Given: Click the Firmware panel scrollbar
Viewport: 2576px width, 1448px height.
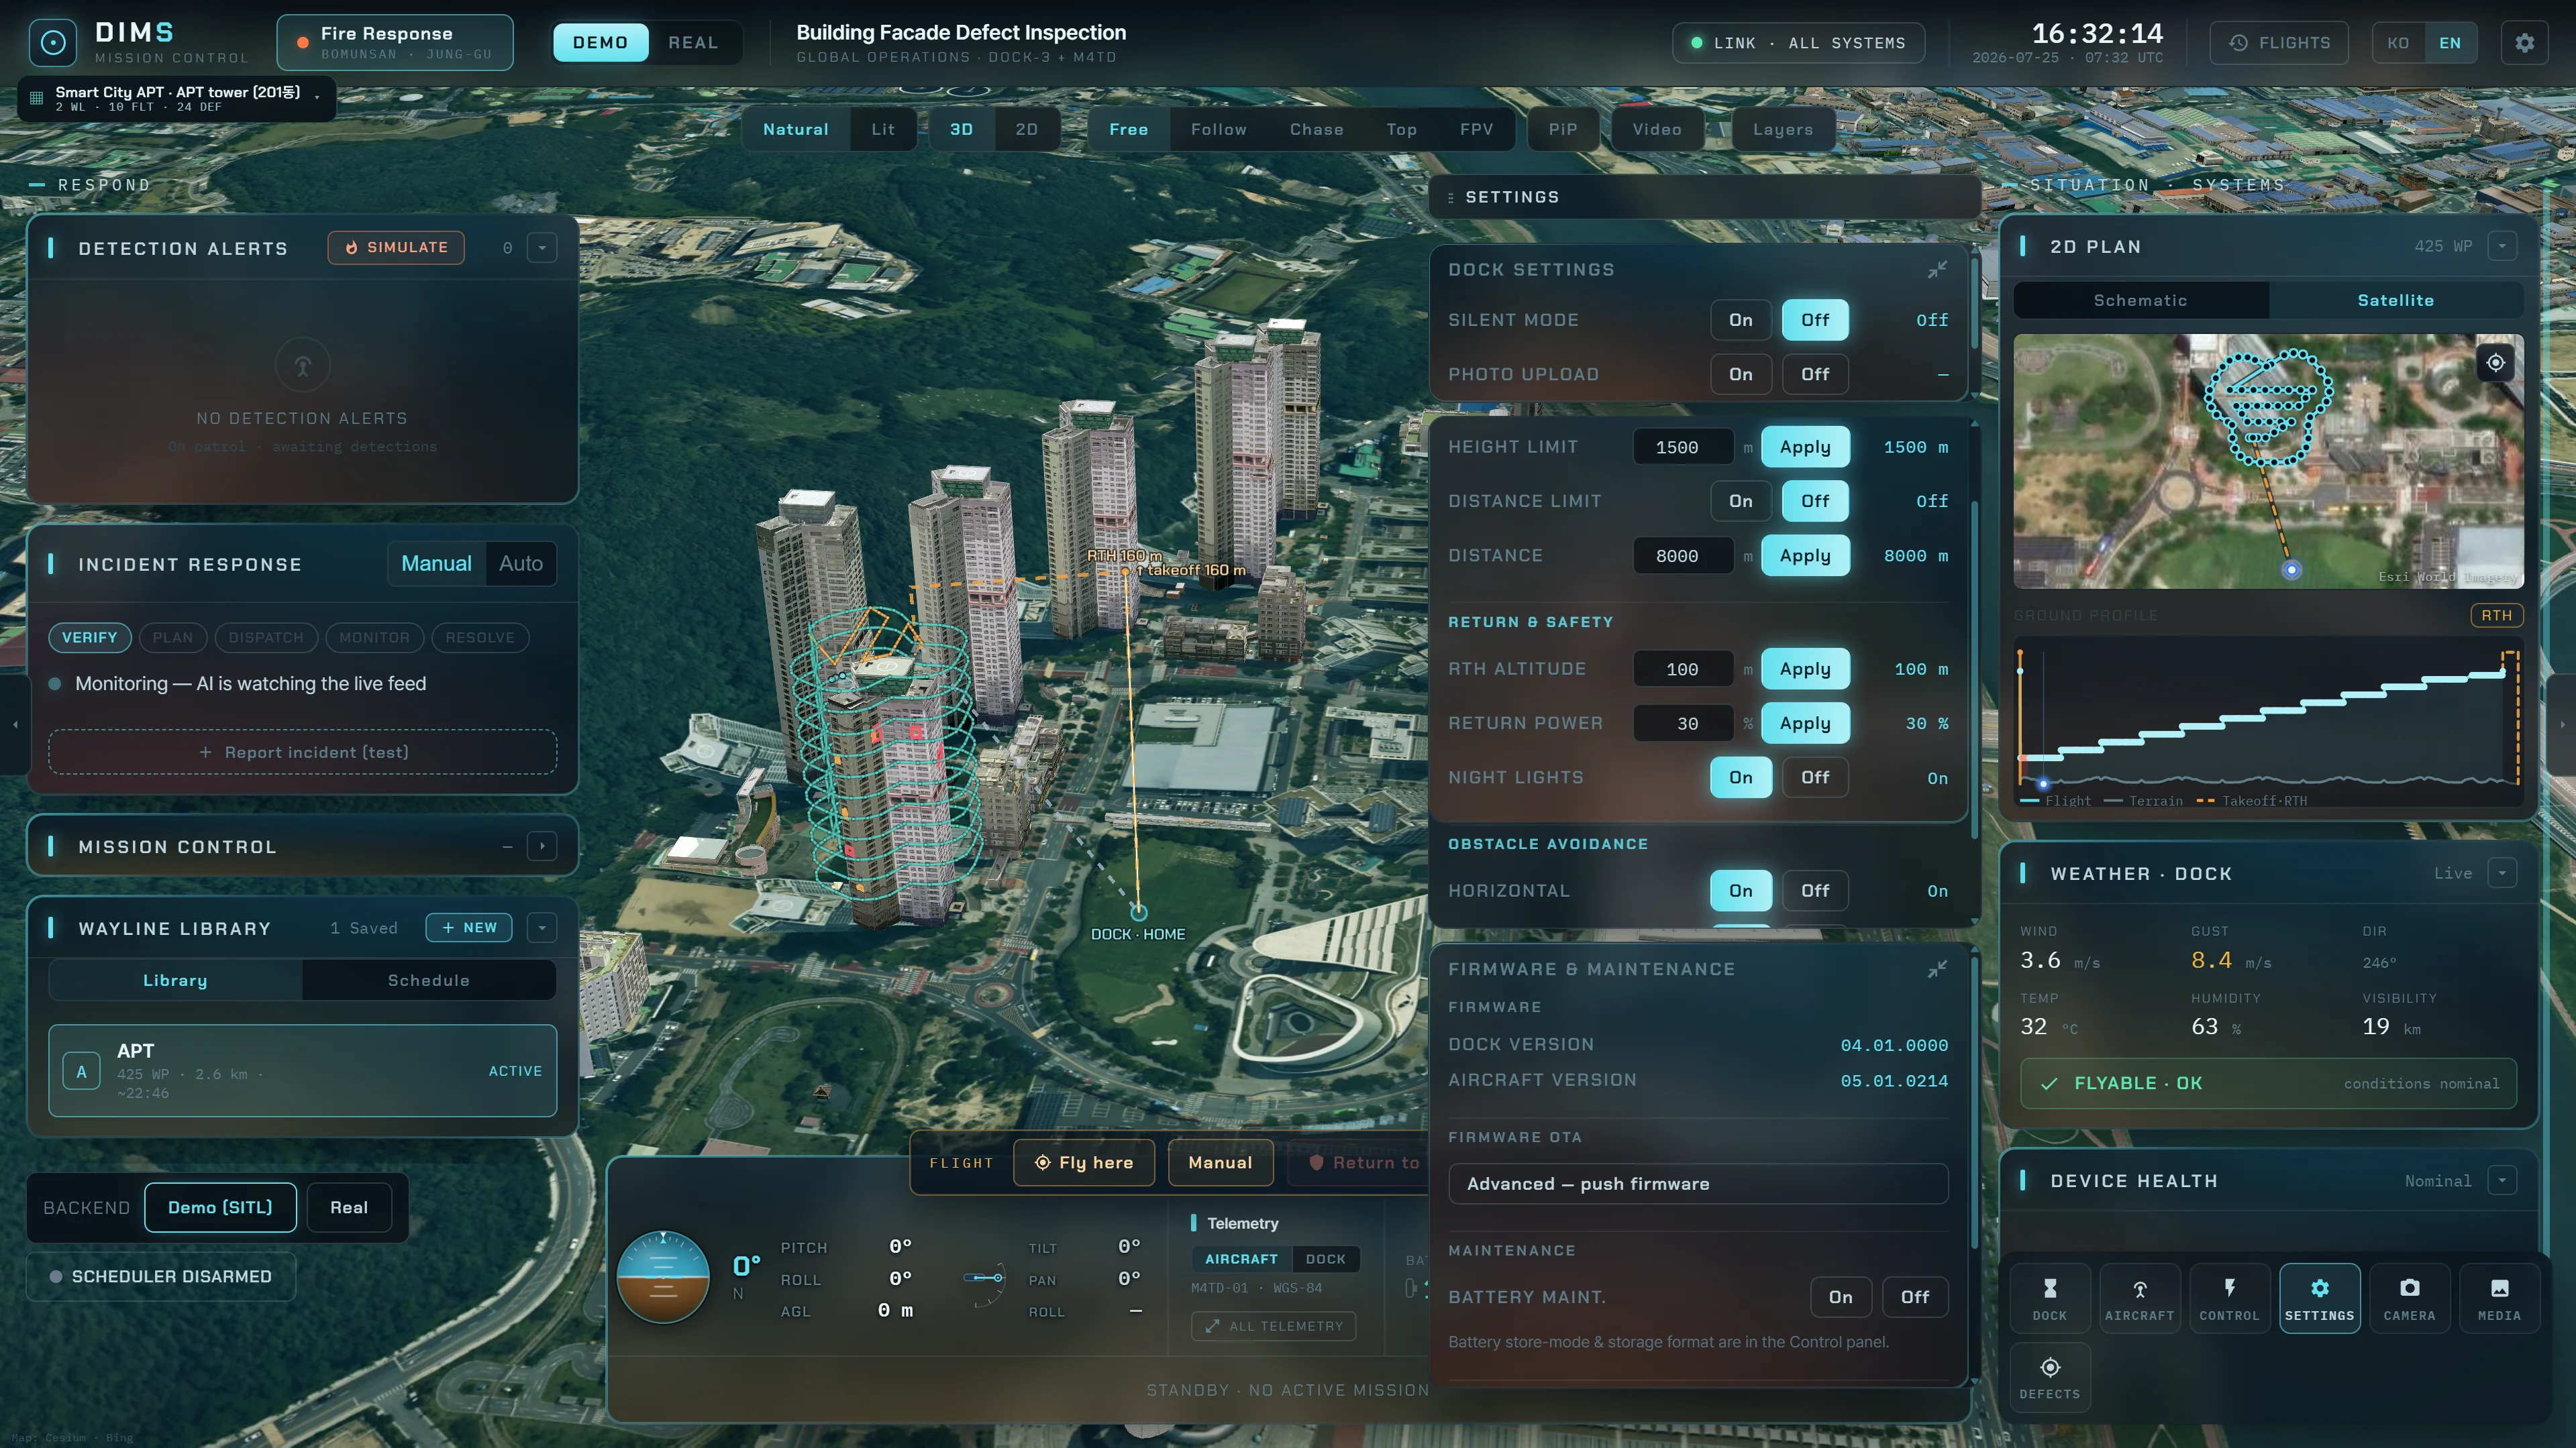Looking at the screenshot, I should click(1974, 1104).
